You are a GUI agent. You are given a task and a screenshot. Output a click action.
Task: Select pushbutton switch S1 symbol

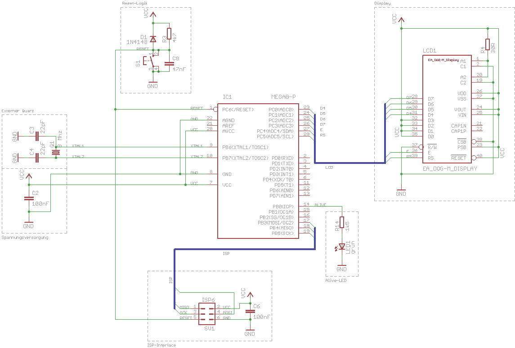(149, 61)
